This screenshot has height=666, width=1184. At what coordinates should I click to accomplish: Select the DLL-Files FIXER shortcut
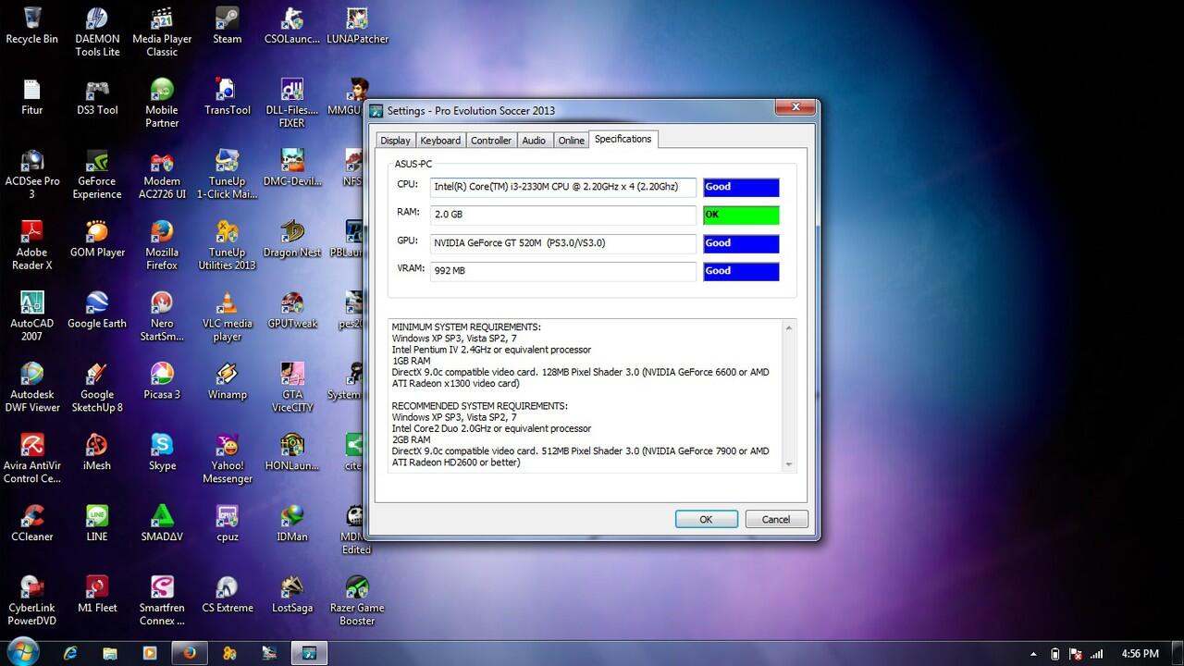tap(292, 104)
